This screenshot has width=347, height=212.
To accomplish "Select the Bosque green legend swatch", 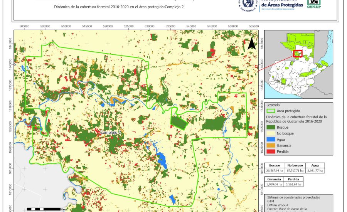I will (x=271, y=127).
